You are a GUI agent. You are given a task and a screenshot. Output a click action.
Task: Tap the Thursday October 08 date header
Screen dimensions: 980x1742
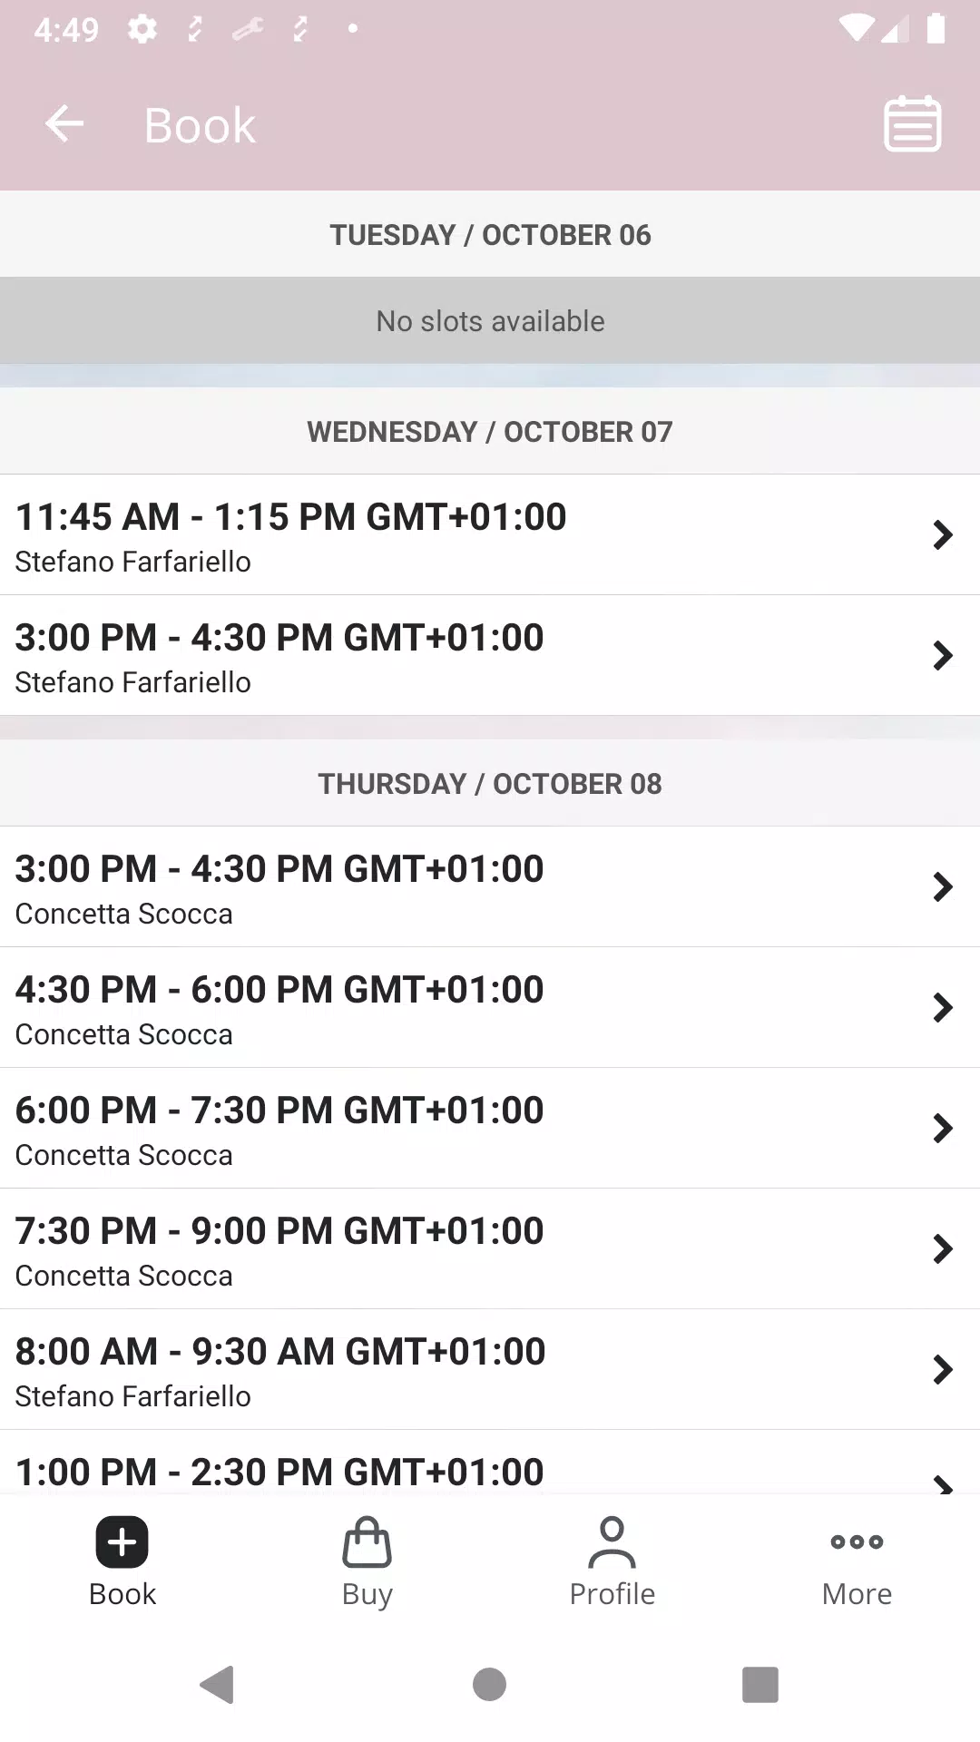490,783
